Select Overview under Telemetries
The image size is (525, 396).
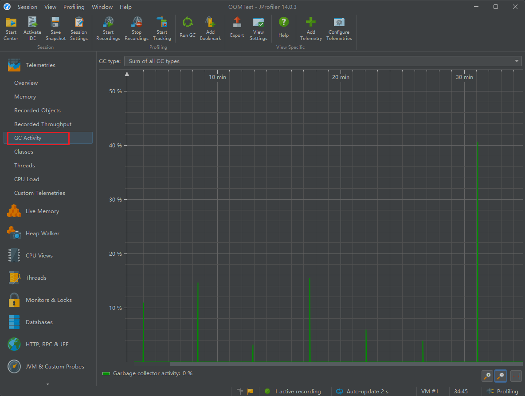click(48, 83)
